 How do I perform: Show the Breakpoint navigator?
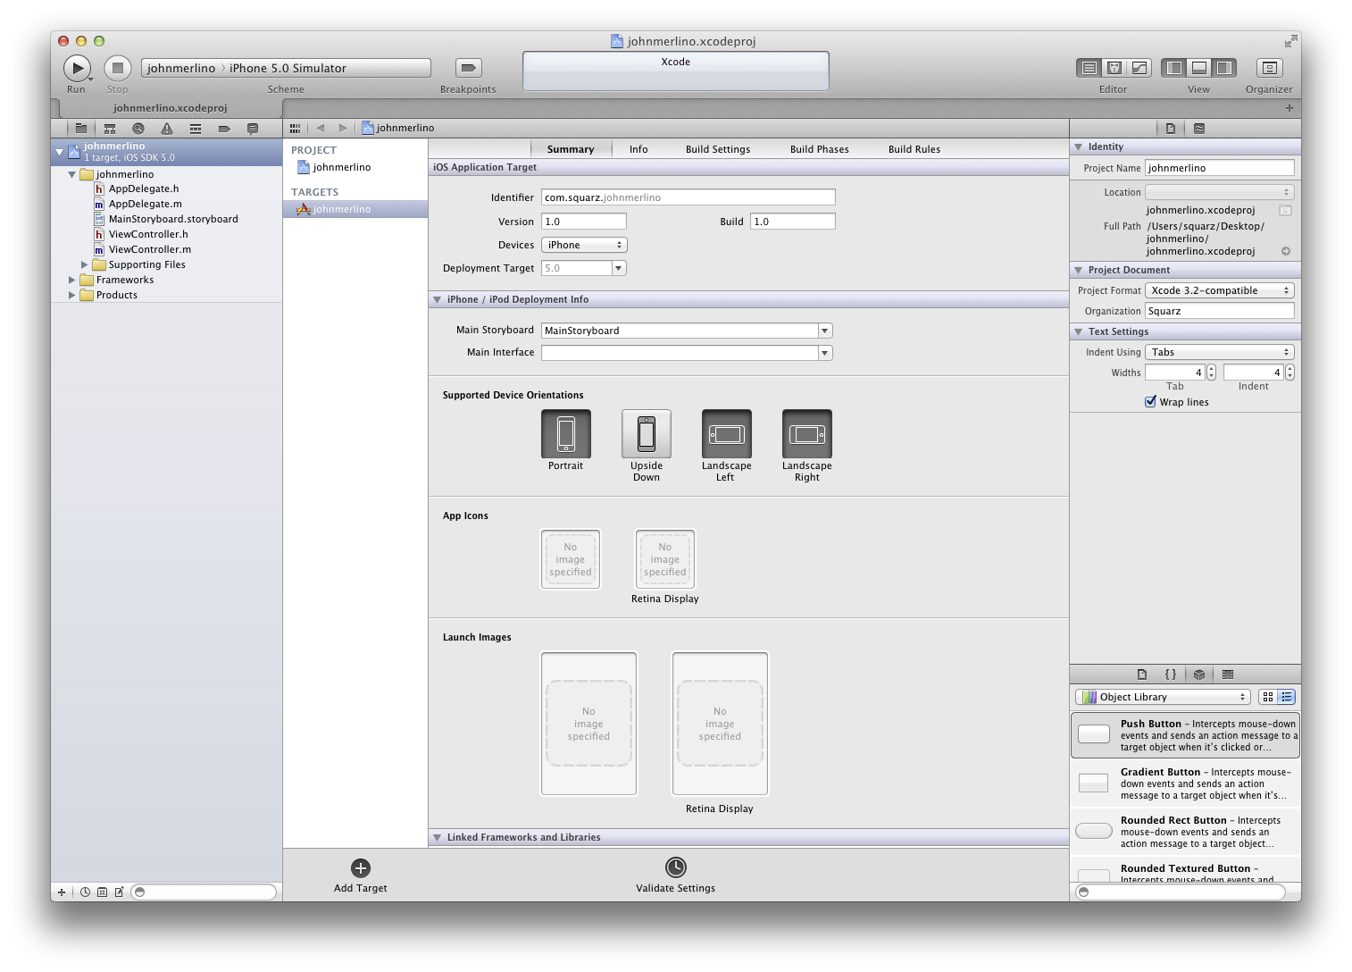click(x=224, y=129)
